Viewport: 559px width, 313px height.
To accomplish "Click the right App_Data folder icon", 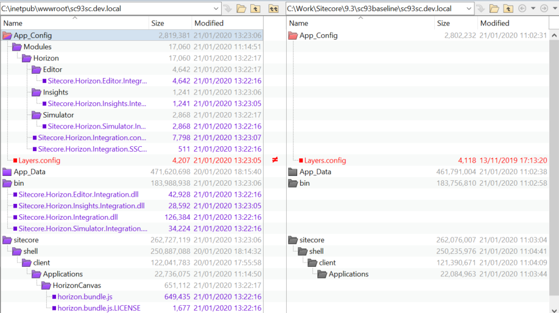I will pyautogui.click(x=293, y=172).
